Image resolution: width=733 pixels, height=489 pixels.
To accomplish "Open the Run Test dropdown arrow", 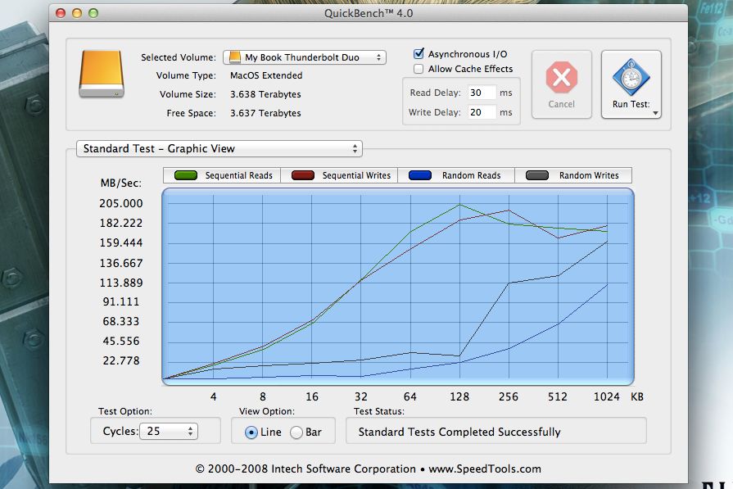I will [655, 113].
